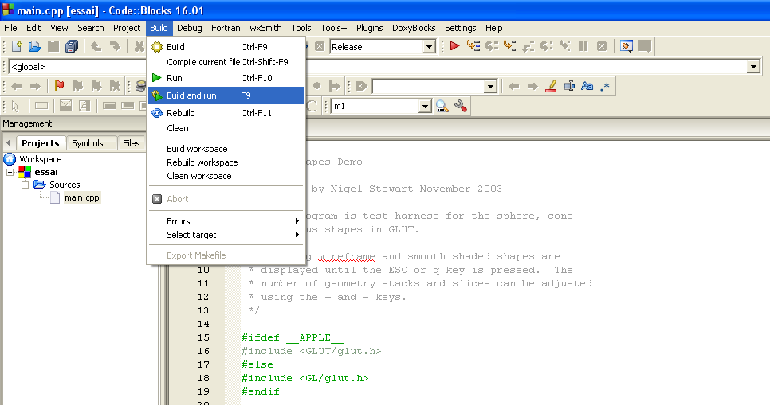Click line number 13 in the gutter
The image size is (770, 405).
tap(203, 310)
